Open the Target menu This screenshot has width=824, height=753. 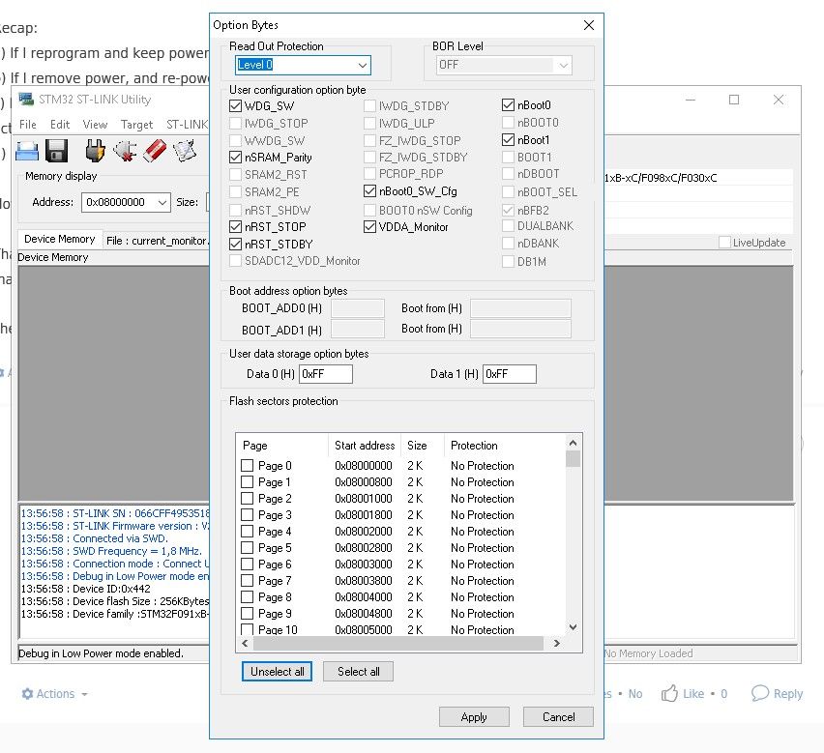click(136, 125)
